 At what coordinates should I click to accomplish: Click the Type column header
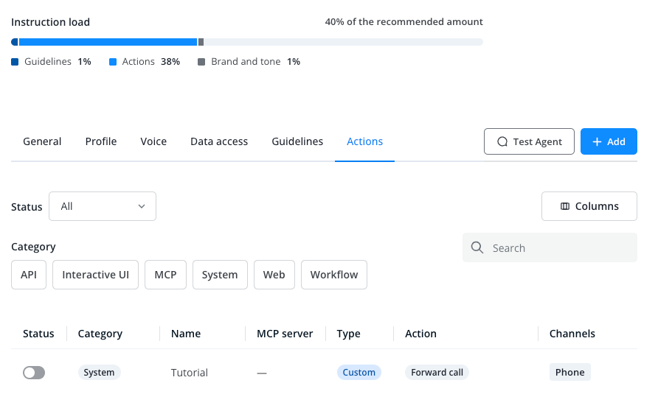click(349, 334)
